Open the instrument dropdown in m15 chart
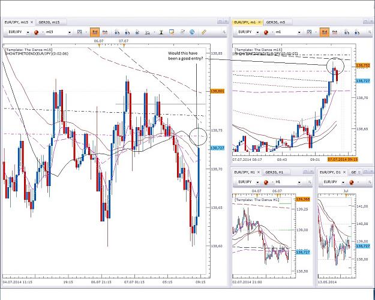Viewport: 375px width, 300px height. (28, 32)
